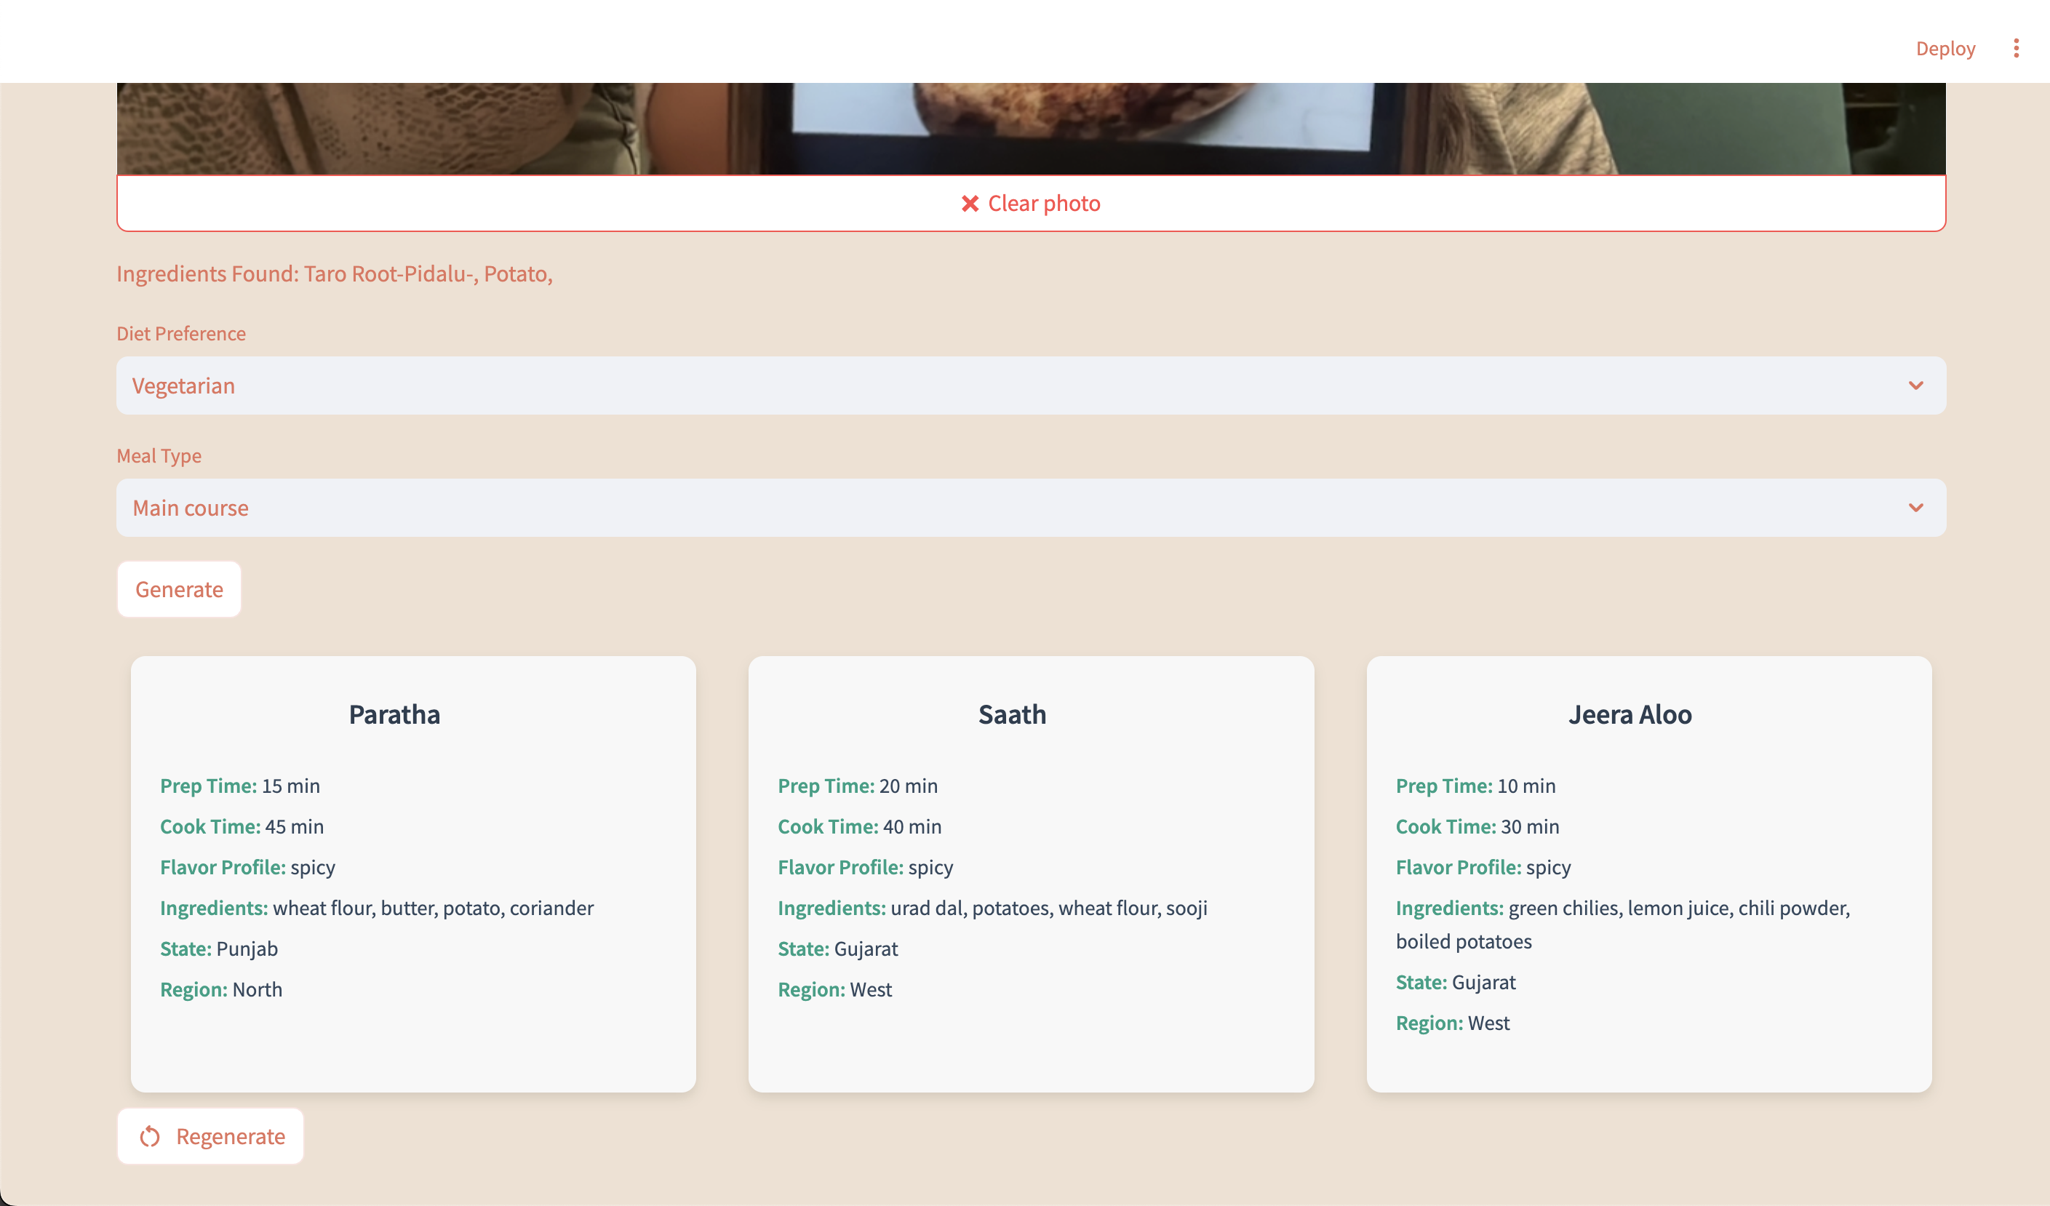The width and height of the screenshot is (2050, 1206).
Task: Click the Regenerate circular arrow icon
Action: click(150, 1136)
